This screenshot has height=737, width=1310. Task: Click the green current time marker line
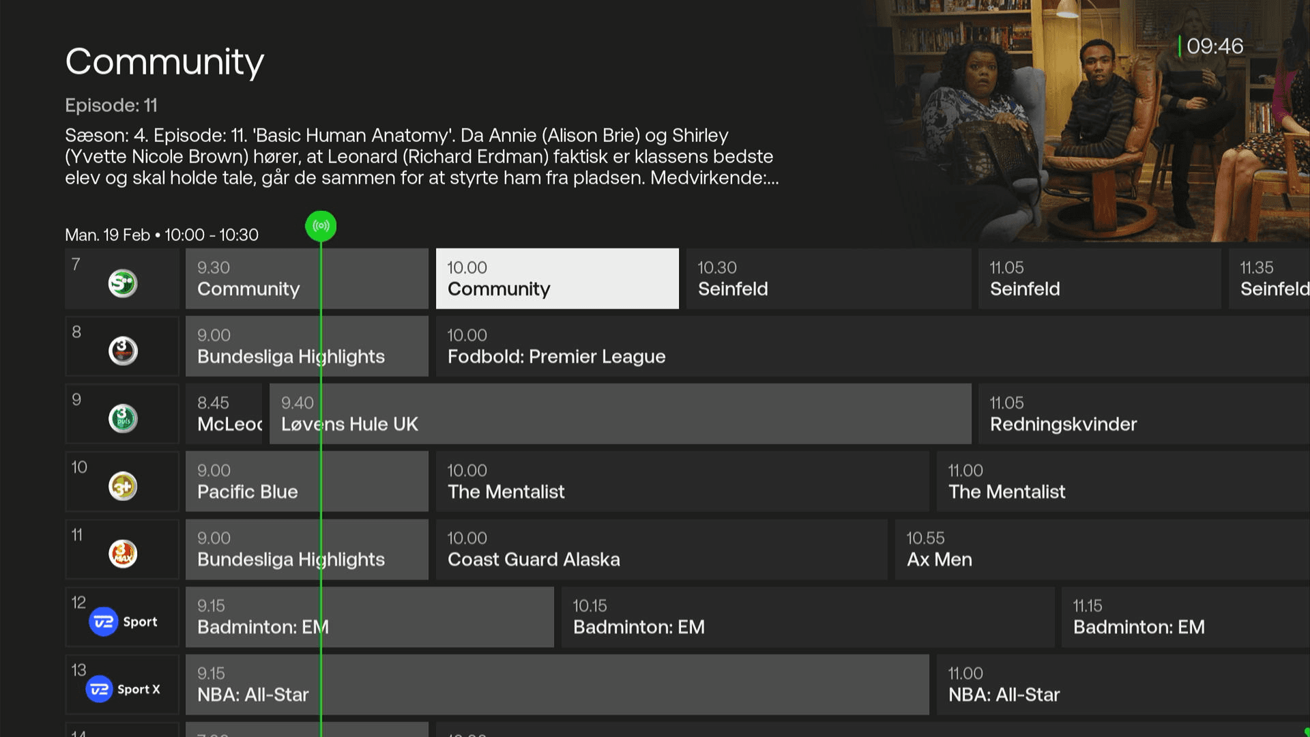[x=321, y=478]
